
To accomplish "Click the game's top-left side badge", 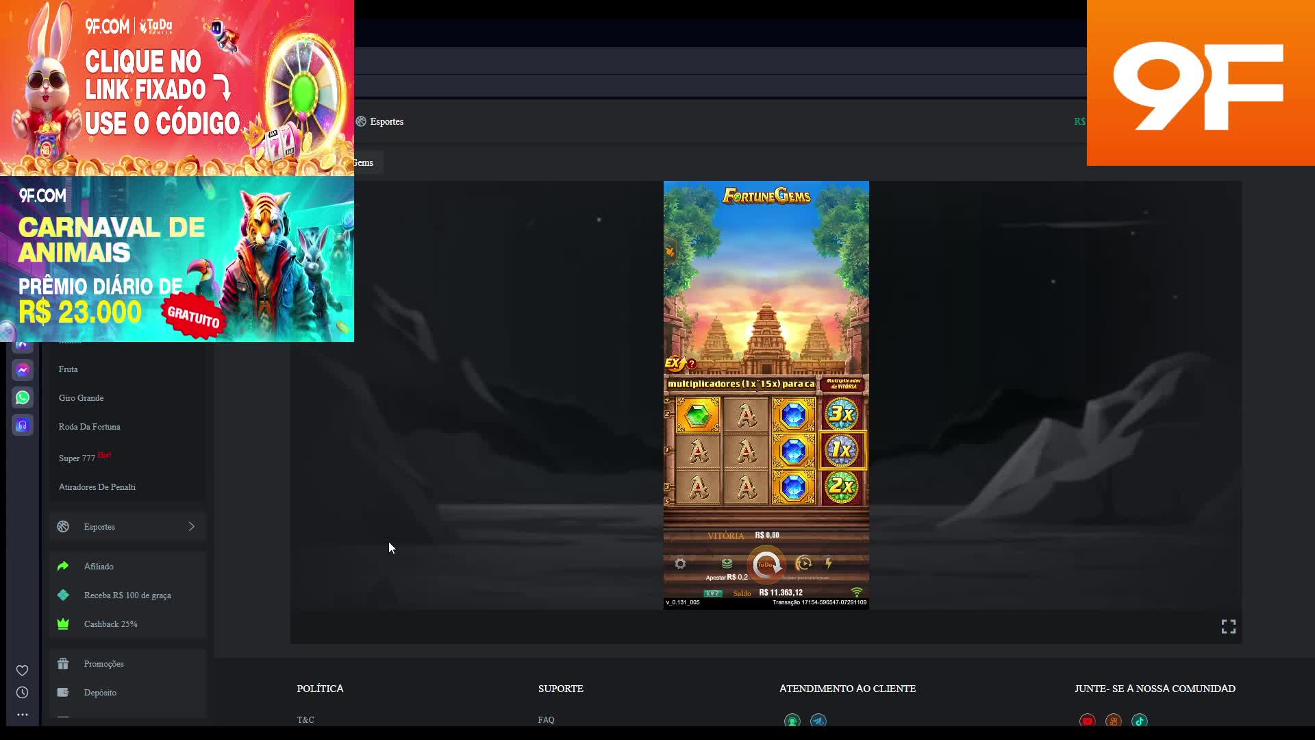I will point(670,251).
